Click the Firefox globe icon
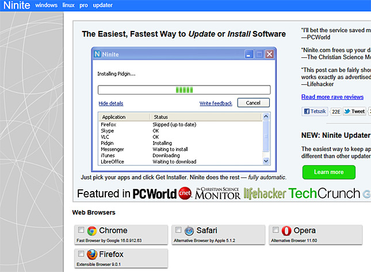Screen dimensions: 371x272 click(92, 255)
